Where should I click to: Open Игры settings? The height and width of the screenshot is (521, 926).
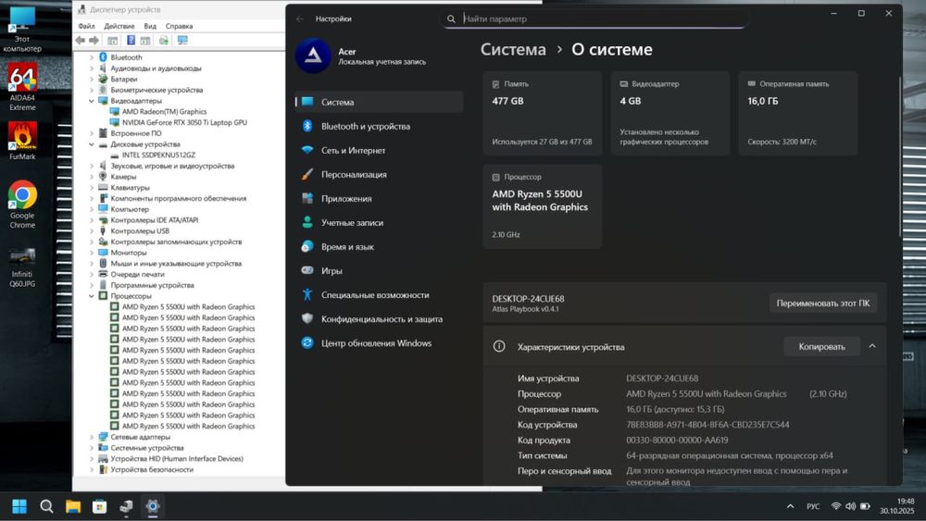tap(379, 271)
